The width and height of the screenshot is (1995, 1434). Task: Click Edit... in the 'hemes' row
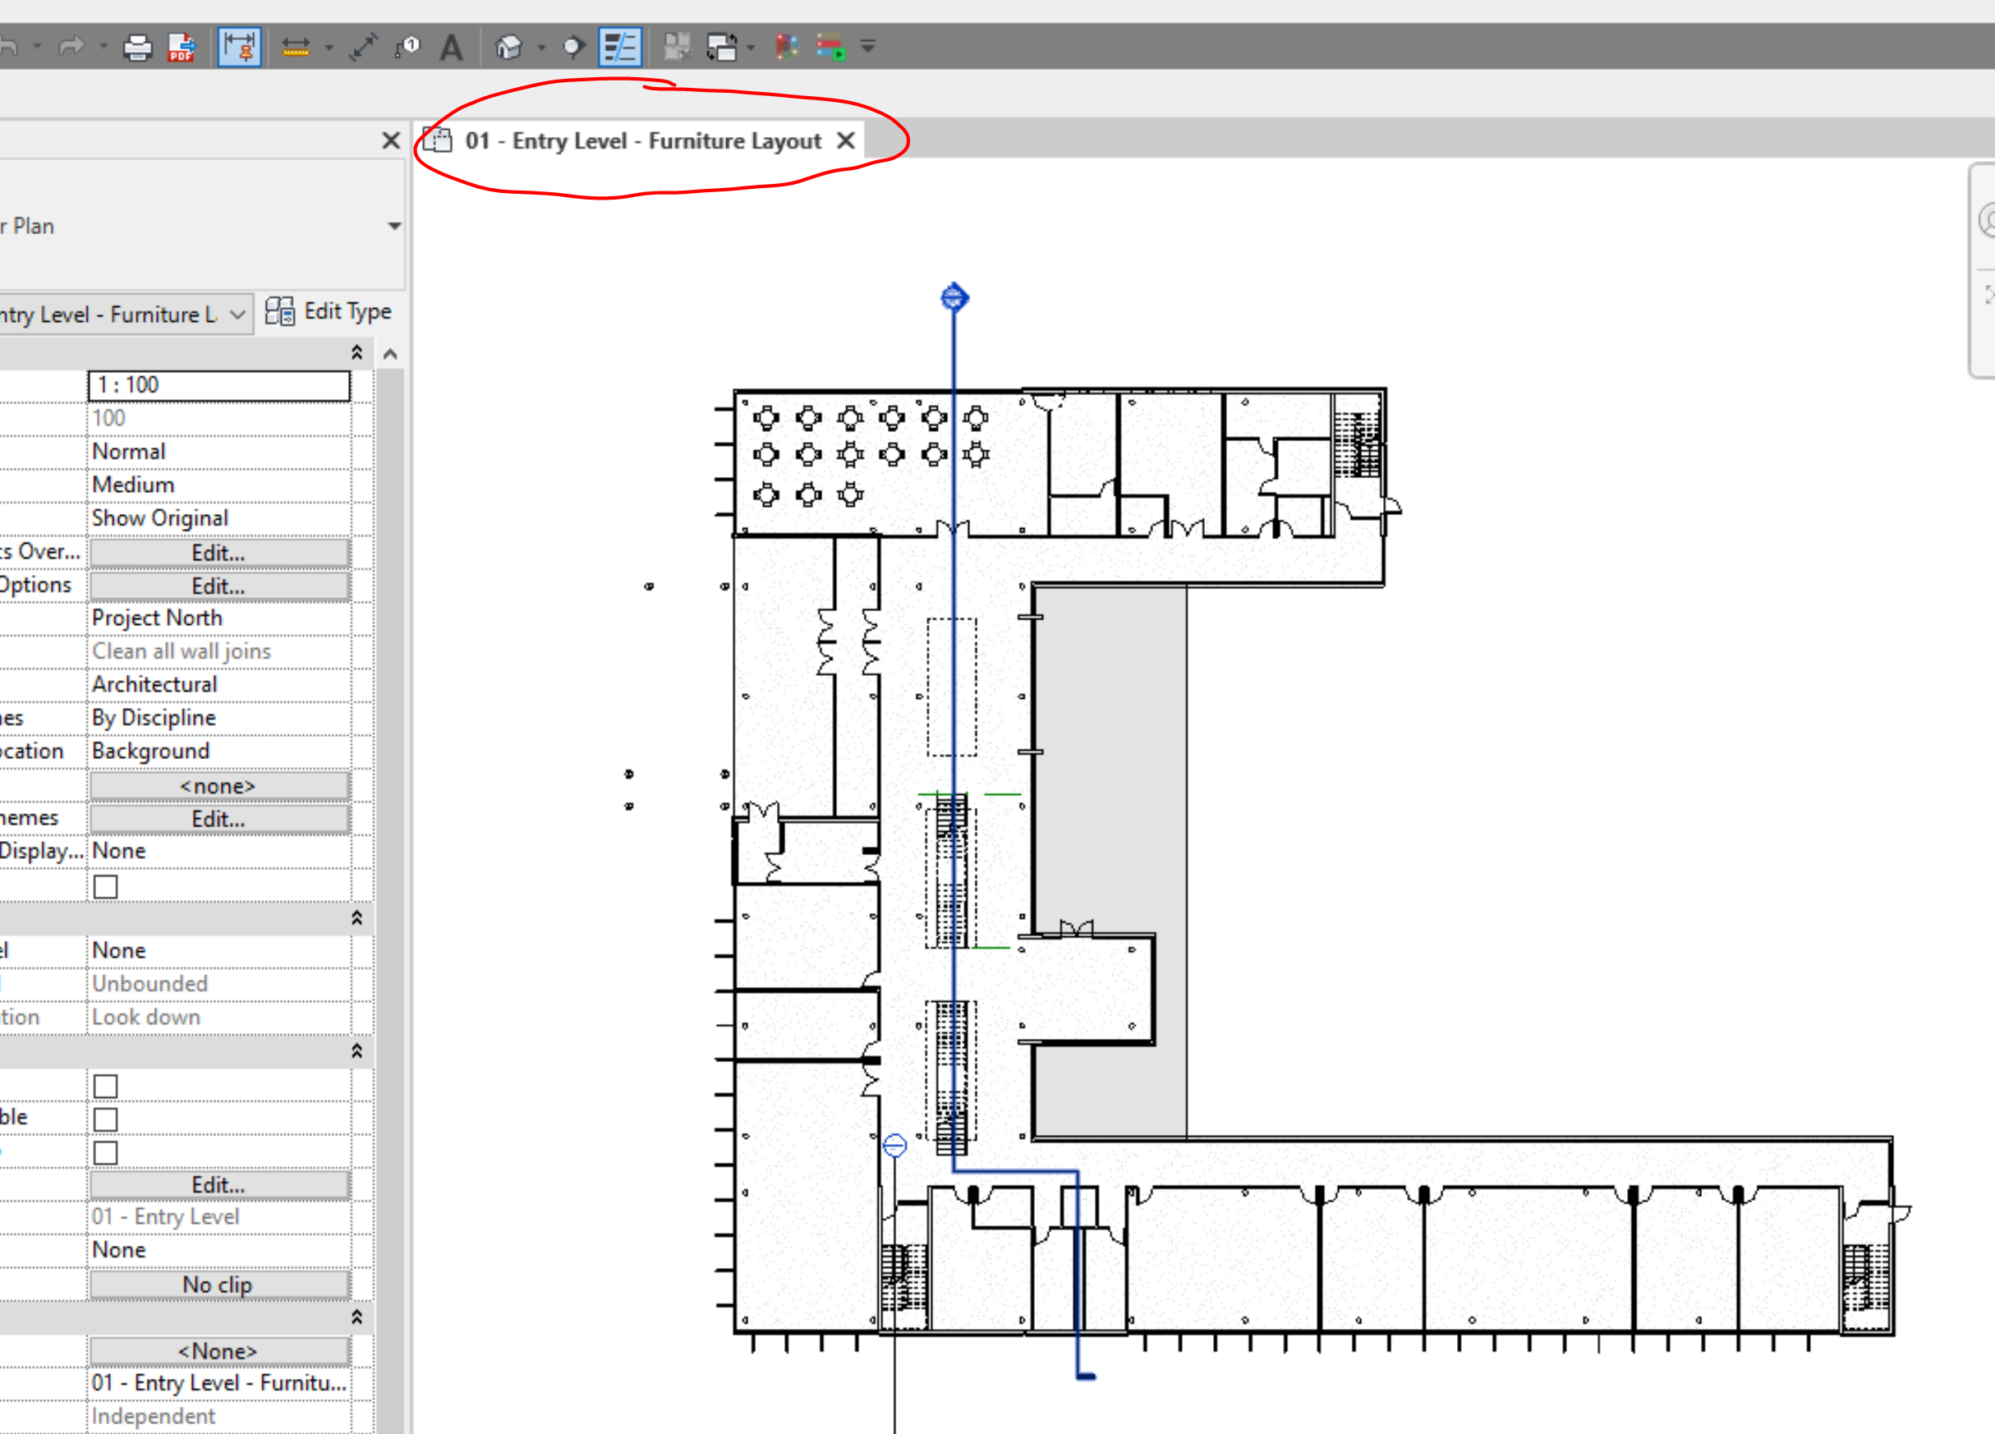(219, 819)
